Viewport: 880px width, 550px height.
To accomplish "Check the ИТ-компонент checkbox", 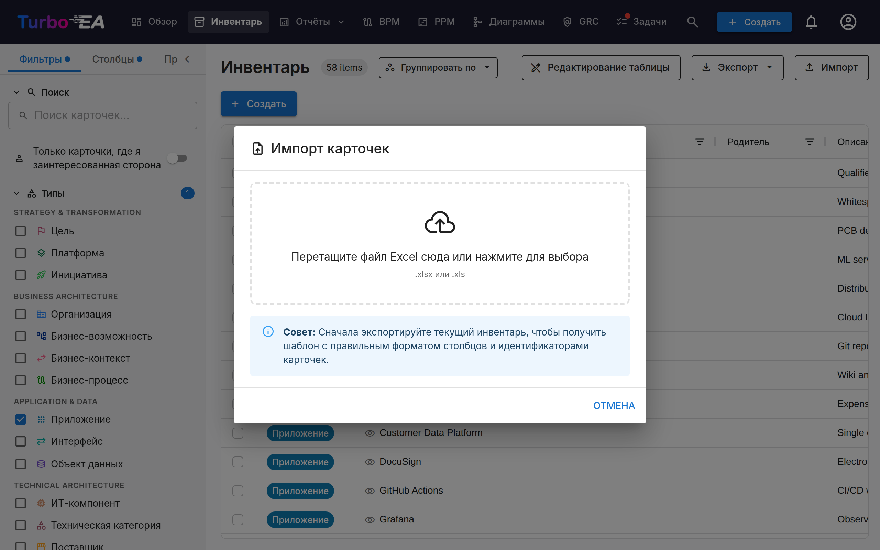I will [x=21, y=503].
